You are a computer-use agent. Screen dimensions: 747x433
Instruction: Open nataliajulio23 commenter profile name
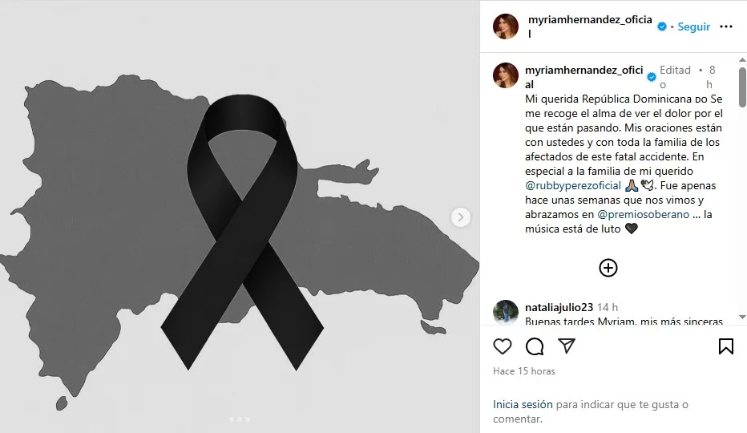[x=559, y=307]
